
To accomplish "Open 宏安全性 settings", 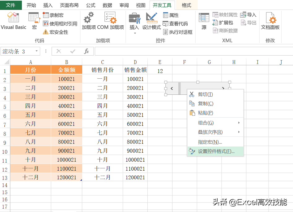I will point(56,32).
